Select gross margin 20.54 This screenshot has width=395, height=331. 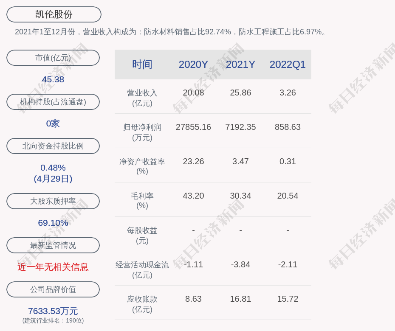pyautogui.click(x=288, y=196)
